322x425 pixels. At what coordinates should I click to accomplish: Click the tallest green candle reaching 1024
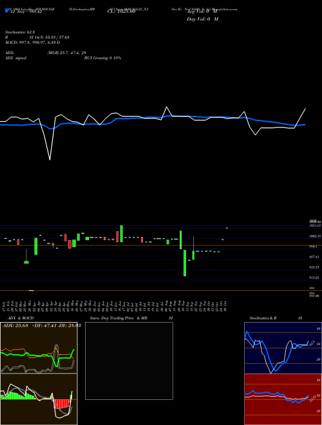[122, 234]
